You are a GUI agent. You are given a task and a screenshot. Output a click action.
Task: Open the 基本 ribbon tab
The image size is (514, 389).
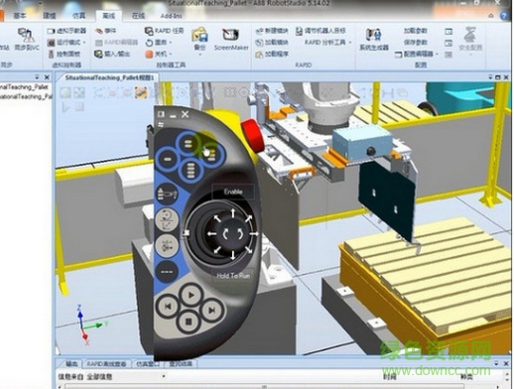tap(20, 16)
